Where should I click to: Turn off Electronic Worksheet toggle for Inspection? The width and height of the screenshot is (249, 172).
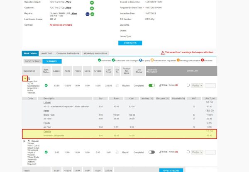151,85
